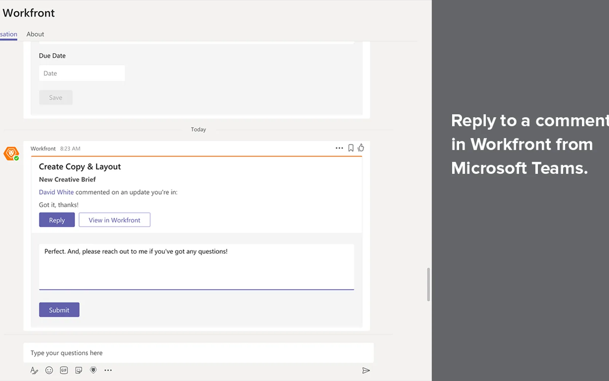Click the Workfront app title heading
This screenshot has width=609, height=381.
[x=29, y=13]
